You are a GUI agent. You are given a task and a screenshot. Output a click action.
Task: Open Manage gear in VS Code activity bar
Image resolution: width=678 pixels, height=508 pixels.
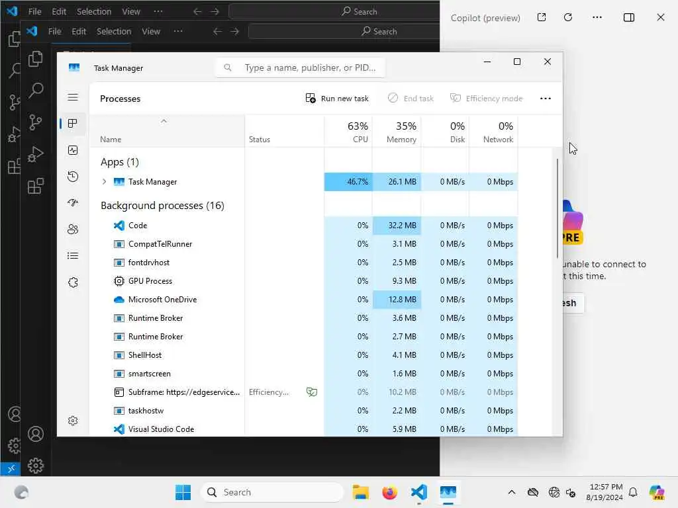pos(36,466)
